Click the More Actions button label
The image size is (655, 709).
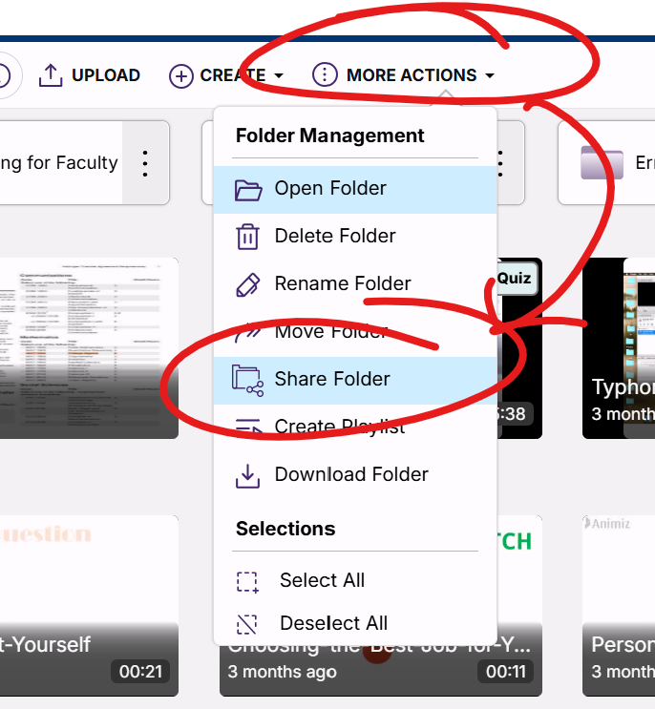(x=412, y=75)
